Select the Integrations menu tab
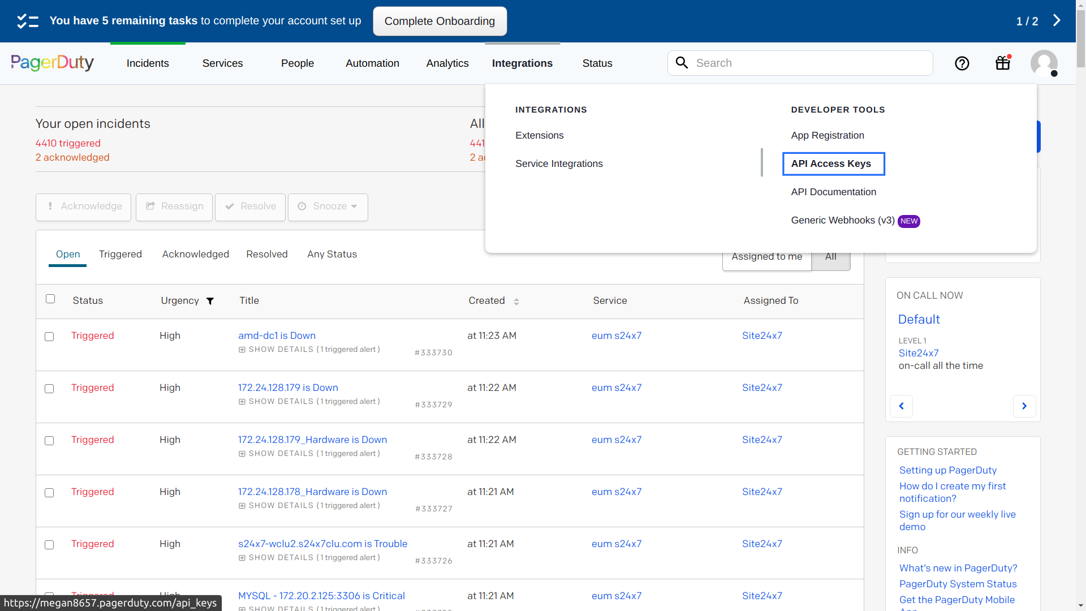This screenshot has height=611, width=1086. [522, 63]
